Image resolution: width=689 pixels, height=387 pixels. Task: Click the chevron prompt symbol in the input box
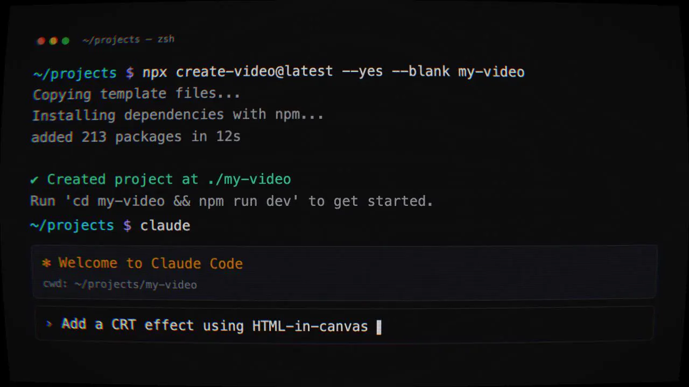[50, 324]
